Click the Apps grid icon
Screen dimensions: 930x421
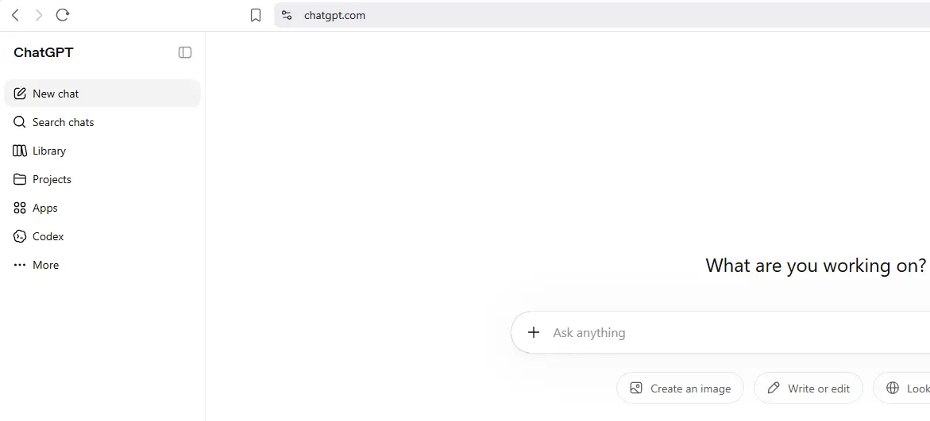20,208
